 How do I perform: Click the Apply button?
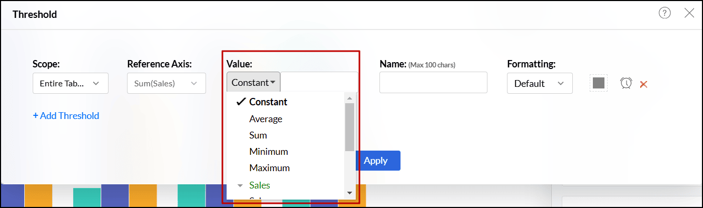(x=376, y=161)
